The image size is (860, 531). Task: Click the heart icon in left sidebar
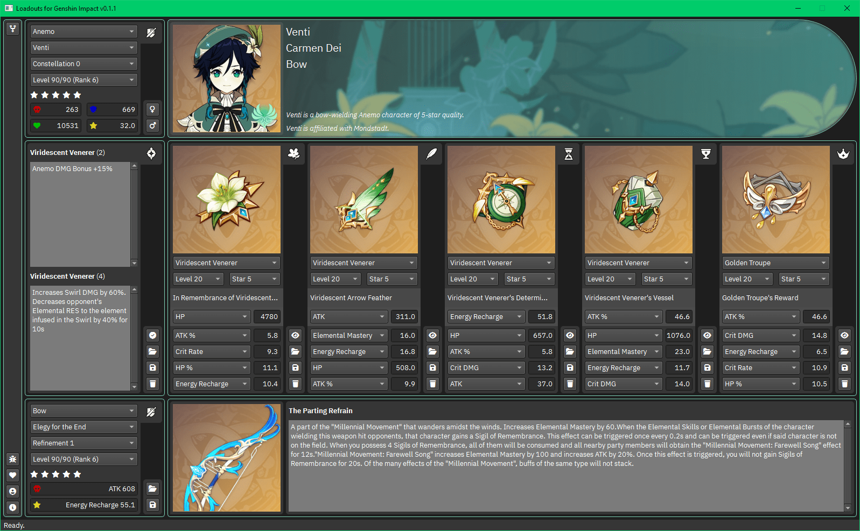[x=13, y=475]
